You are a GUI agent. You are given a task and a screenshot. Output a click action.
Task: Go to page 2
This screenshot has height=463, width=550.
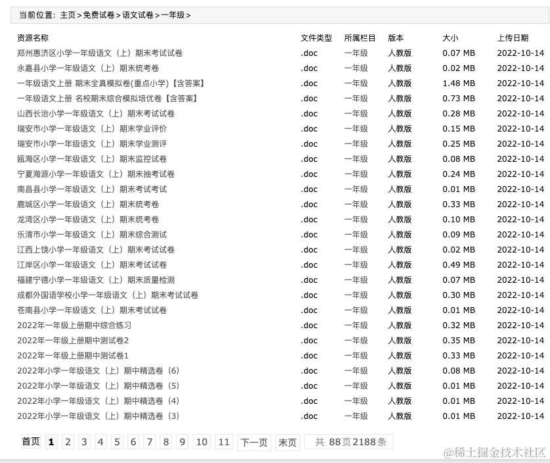tap(68, 441)
